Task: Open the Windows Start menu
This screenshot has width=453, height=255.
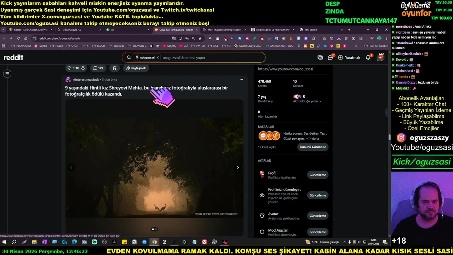Action: pos(4,242)
